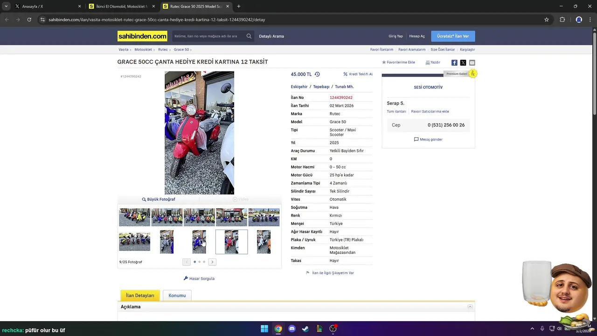Click Favori Satıcılarıma ekle
Image resolution: width=597 pixels, height=336 pixels.
pos(430,112)
